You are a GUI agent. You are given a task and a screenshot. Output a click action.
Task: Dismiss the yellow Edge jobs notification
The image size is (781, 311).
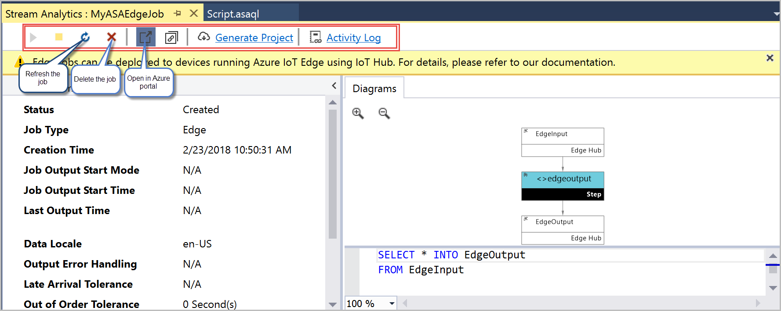[770, 58]
